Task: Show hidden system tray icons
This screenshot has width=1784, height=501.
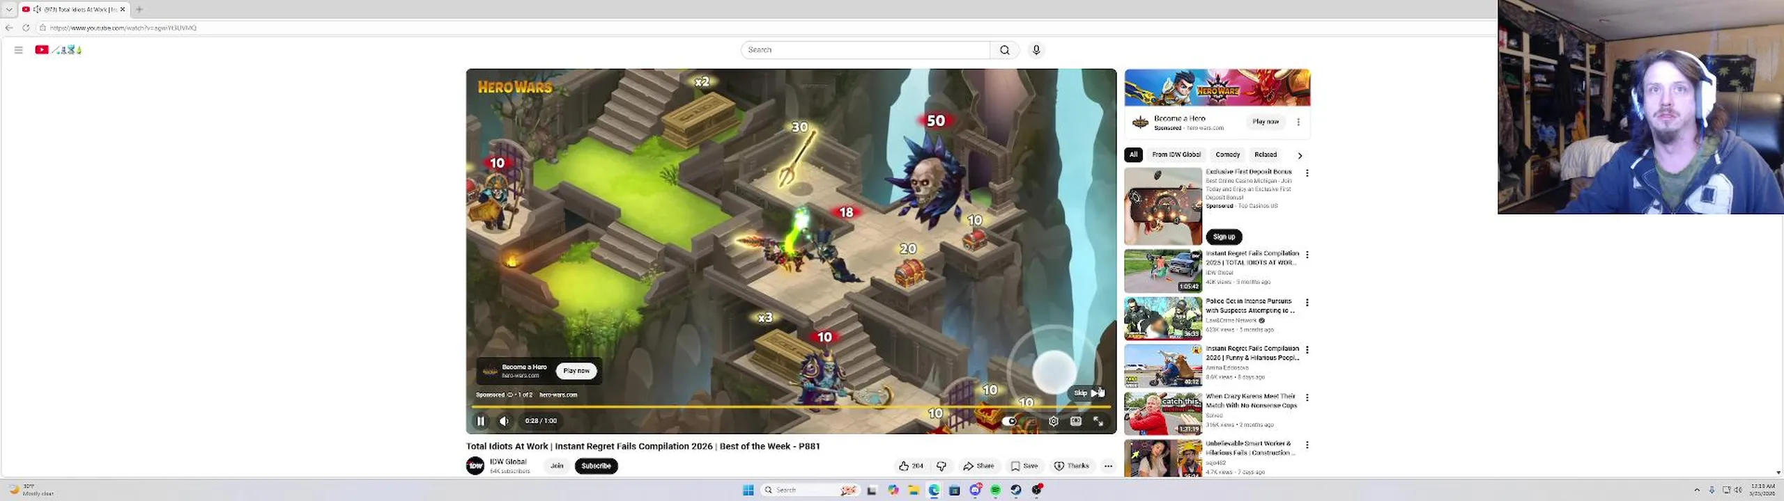Action: coord(1697,490)
